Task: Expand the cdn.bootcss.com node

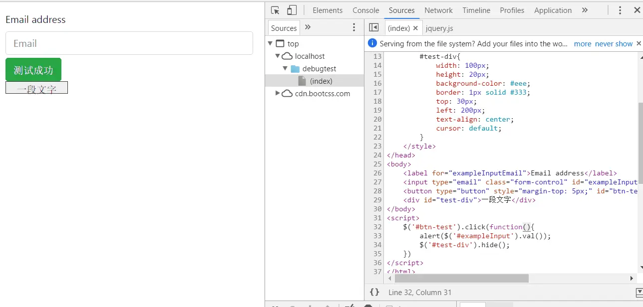Action: 278,93
